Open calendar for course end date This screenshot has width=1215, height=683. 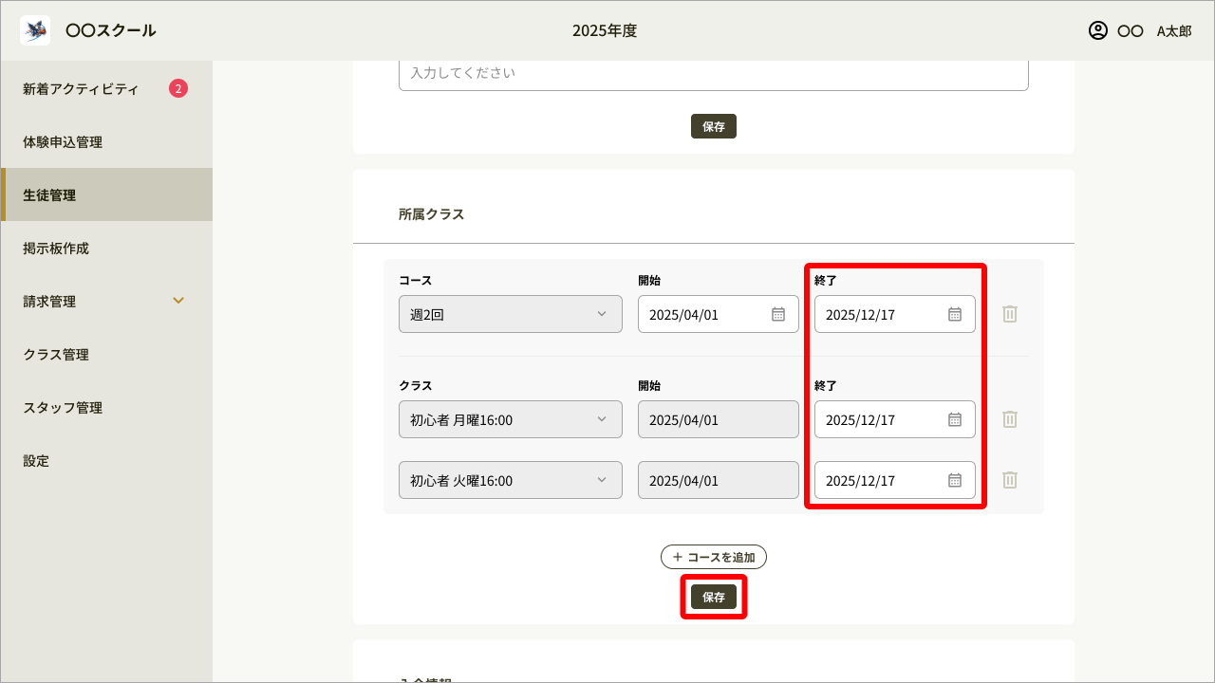(x=955, y=314)
